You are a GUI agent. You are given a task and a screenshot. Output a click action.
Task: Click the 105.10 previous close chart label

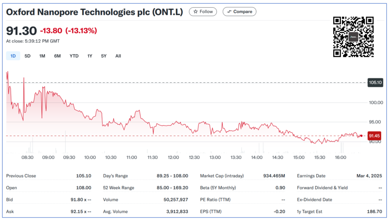pyautogui.click(x=375, y=83)
